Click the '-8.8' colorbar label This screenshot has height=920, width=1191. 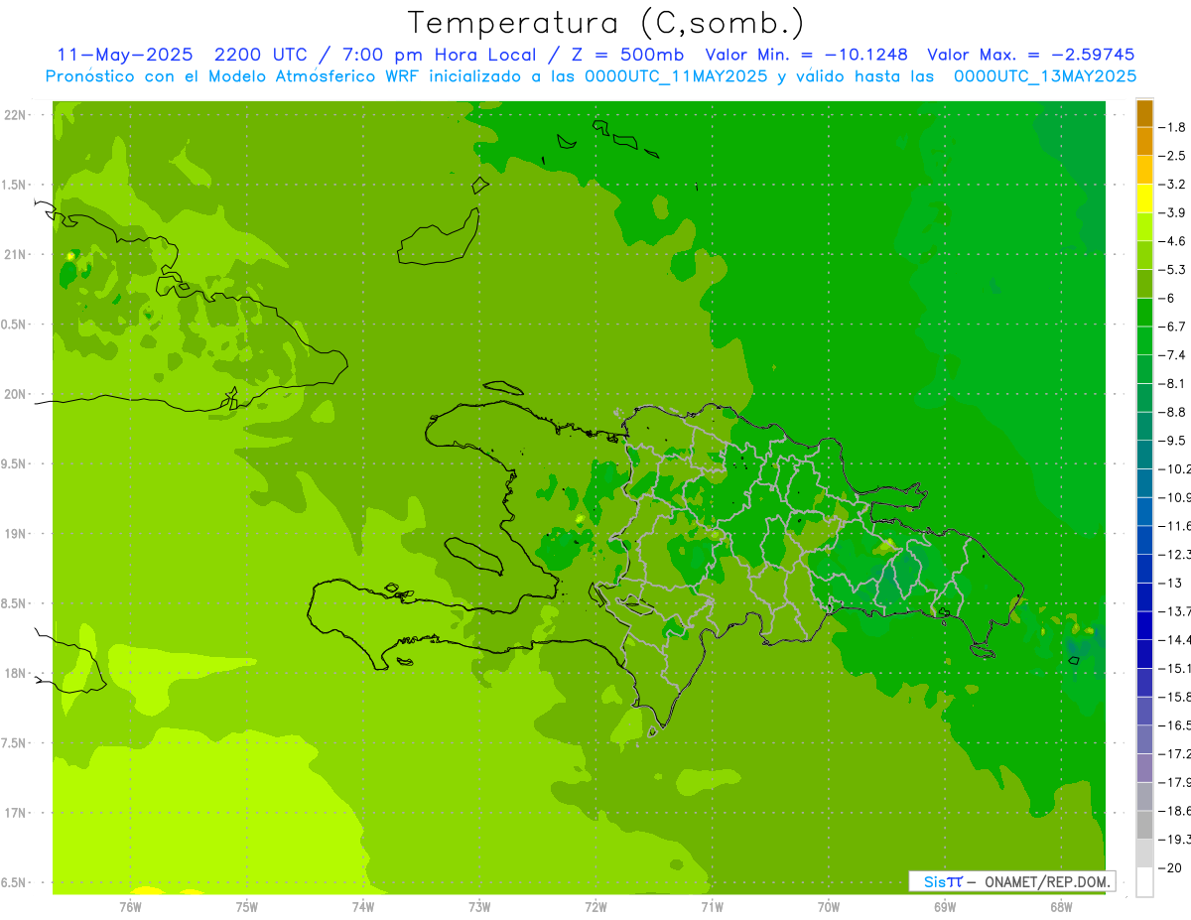point(1173,412)
